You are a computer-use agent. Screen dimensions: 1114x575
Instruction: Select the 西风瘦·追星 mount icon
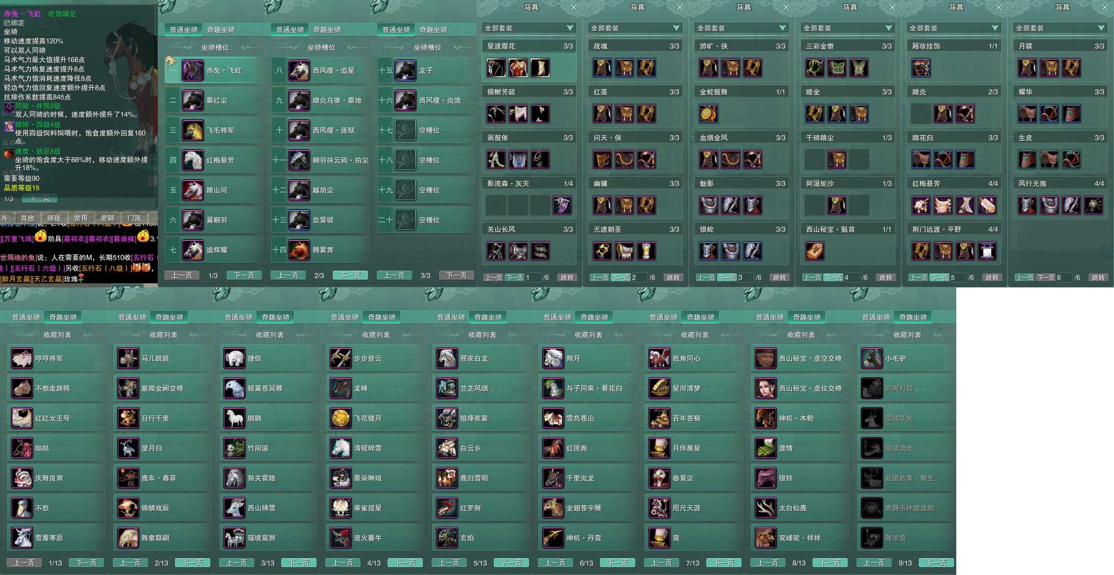(x=299, y=71)
